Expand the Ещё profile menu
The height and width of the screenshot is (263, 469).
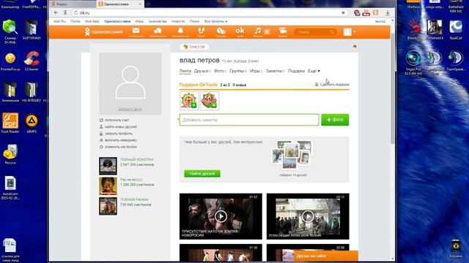tap(314, 71)
